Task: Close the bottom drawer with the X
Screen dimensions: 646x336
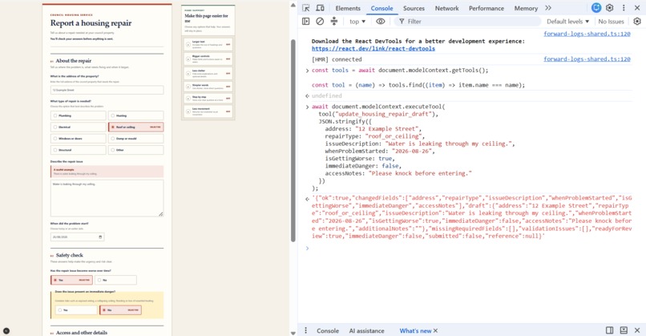Action: [x=637, y=330]
